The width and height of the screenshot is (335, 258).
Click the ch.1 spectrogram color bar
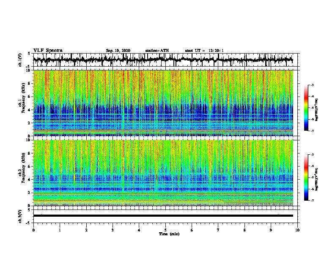point(306,108)
